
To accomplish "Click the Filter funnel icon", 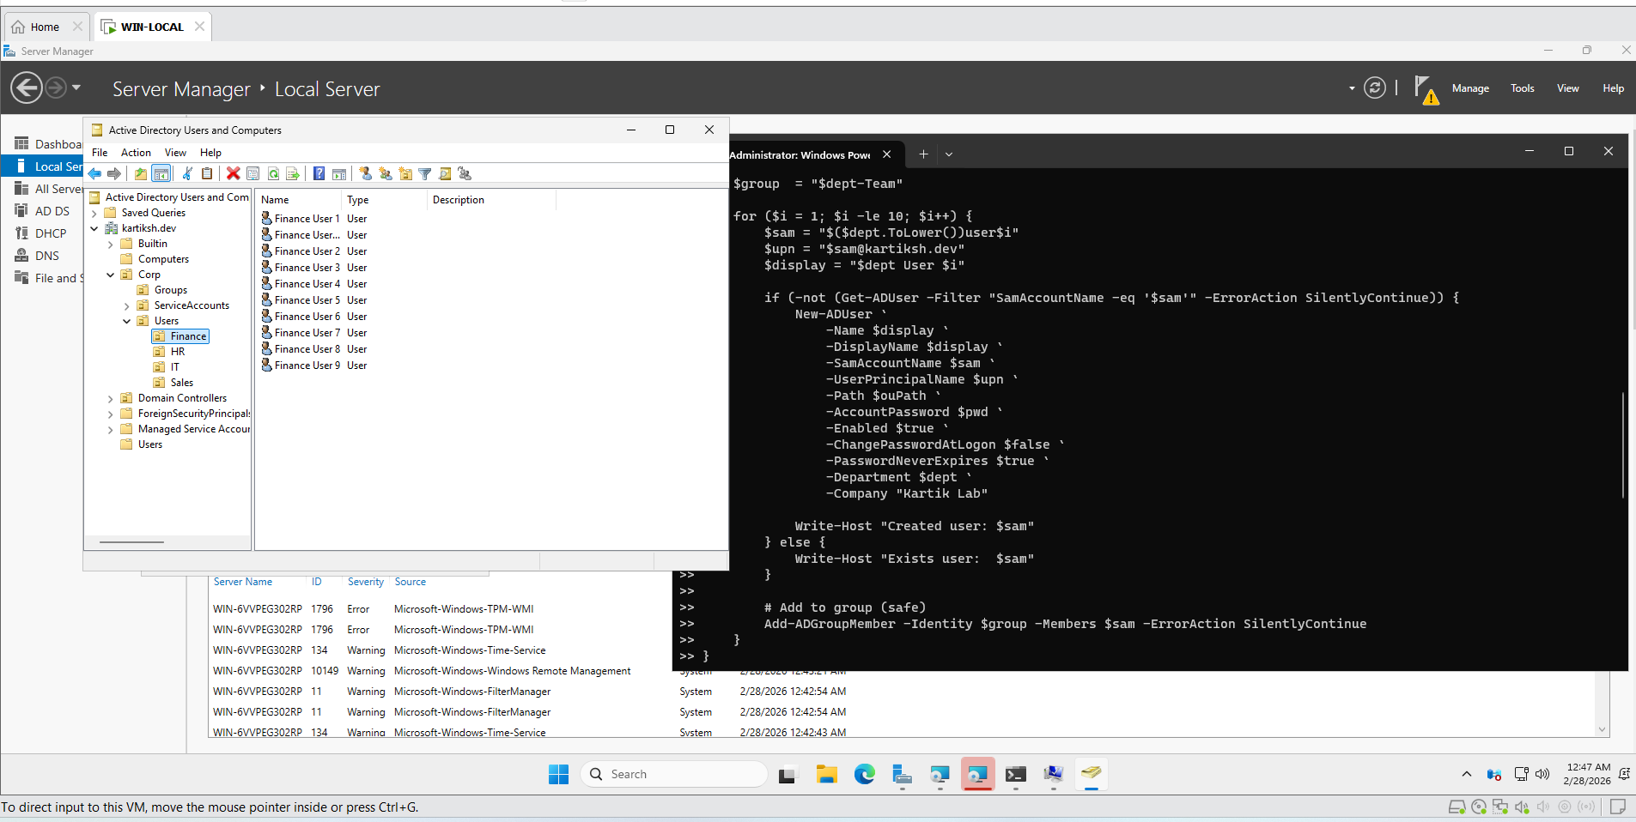I will (425, 174).
